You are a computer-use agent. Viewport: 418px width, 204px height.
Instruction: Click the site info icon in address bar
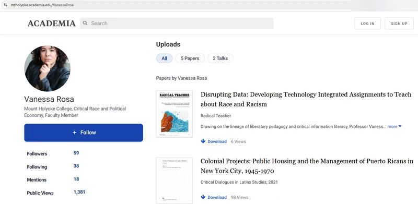tap(6, 5)
